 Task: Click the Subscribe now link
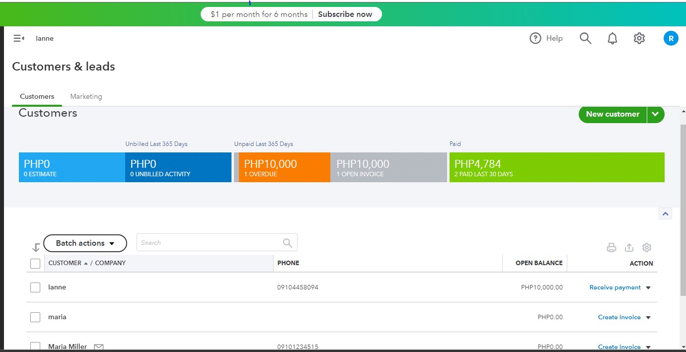tap(345, 14)
